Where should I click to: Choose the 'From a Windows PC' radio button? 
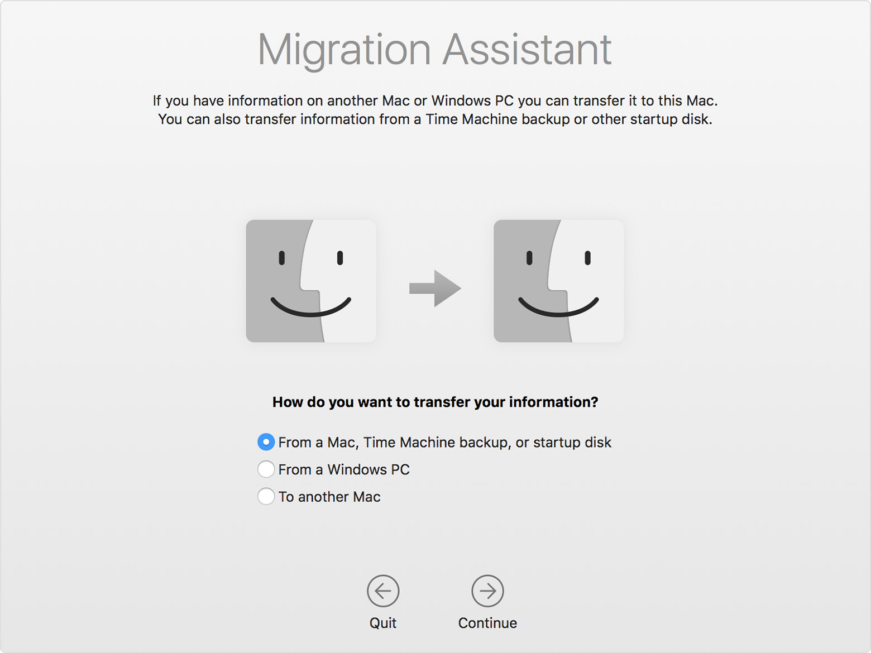coord(266,469)
